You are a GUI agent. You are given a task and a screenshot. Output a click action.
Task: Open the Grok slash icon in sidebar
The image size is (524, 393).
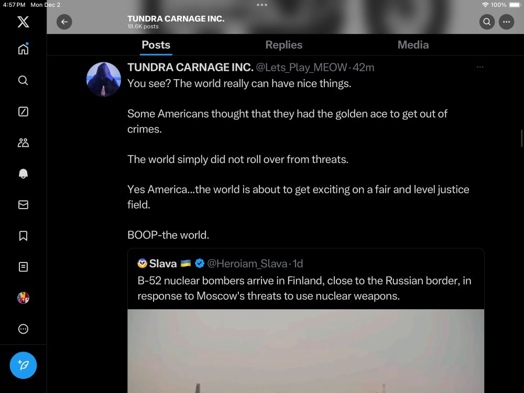[x=23, y=111]
